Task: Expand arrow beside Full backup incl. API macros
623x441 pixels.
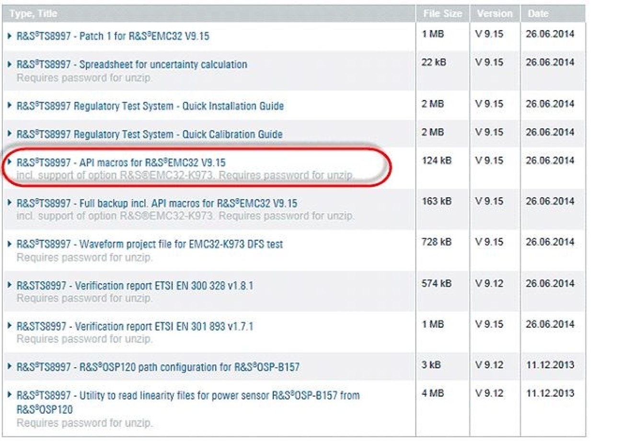Action: pos(10,203)
